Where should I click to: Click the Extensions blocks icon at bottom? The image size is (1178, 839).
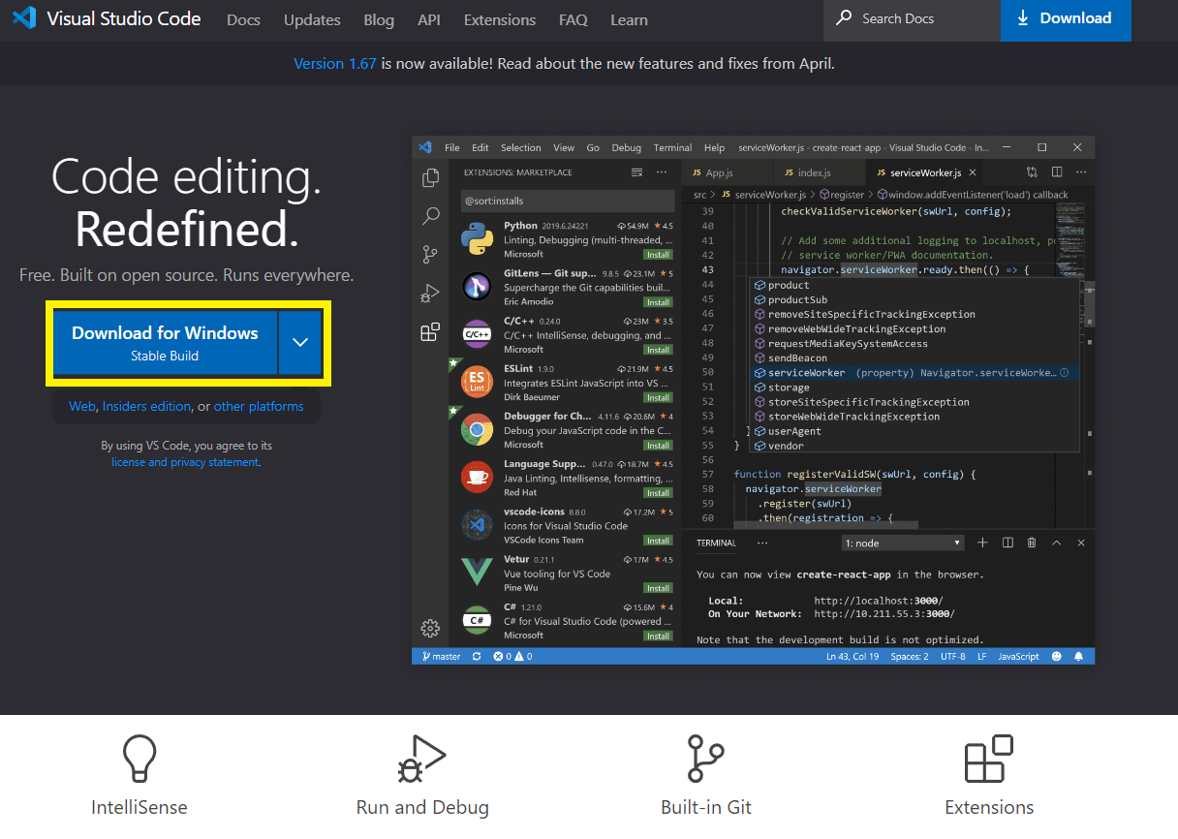pyautogui.click(x=989, y=758)
